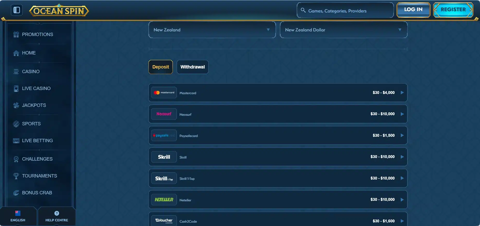The width and height of the screenshot is (480, 226).
Task: Expand the Neteller row arrow
Action: click(x=402, y=200)
